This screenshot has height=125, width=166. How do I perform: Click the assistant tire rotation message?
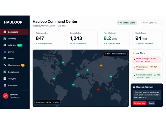click(x=147, y=95)
